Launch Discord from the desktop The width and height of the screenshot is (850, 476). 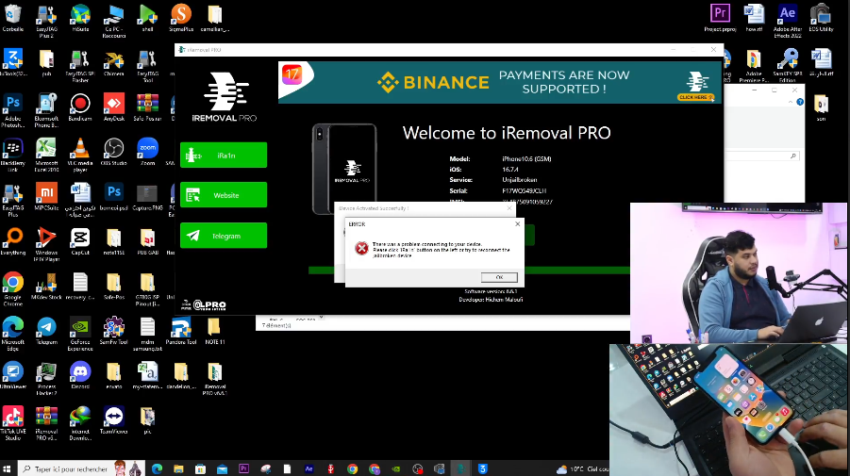80,375
